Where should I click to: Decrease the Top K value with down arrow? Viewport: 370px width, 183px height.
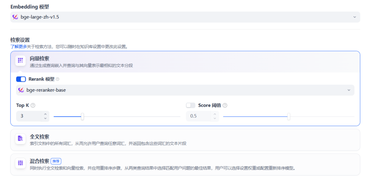click(45, 118)
